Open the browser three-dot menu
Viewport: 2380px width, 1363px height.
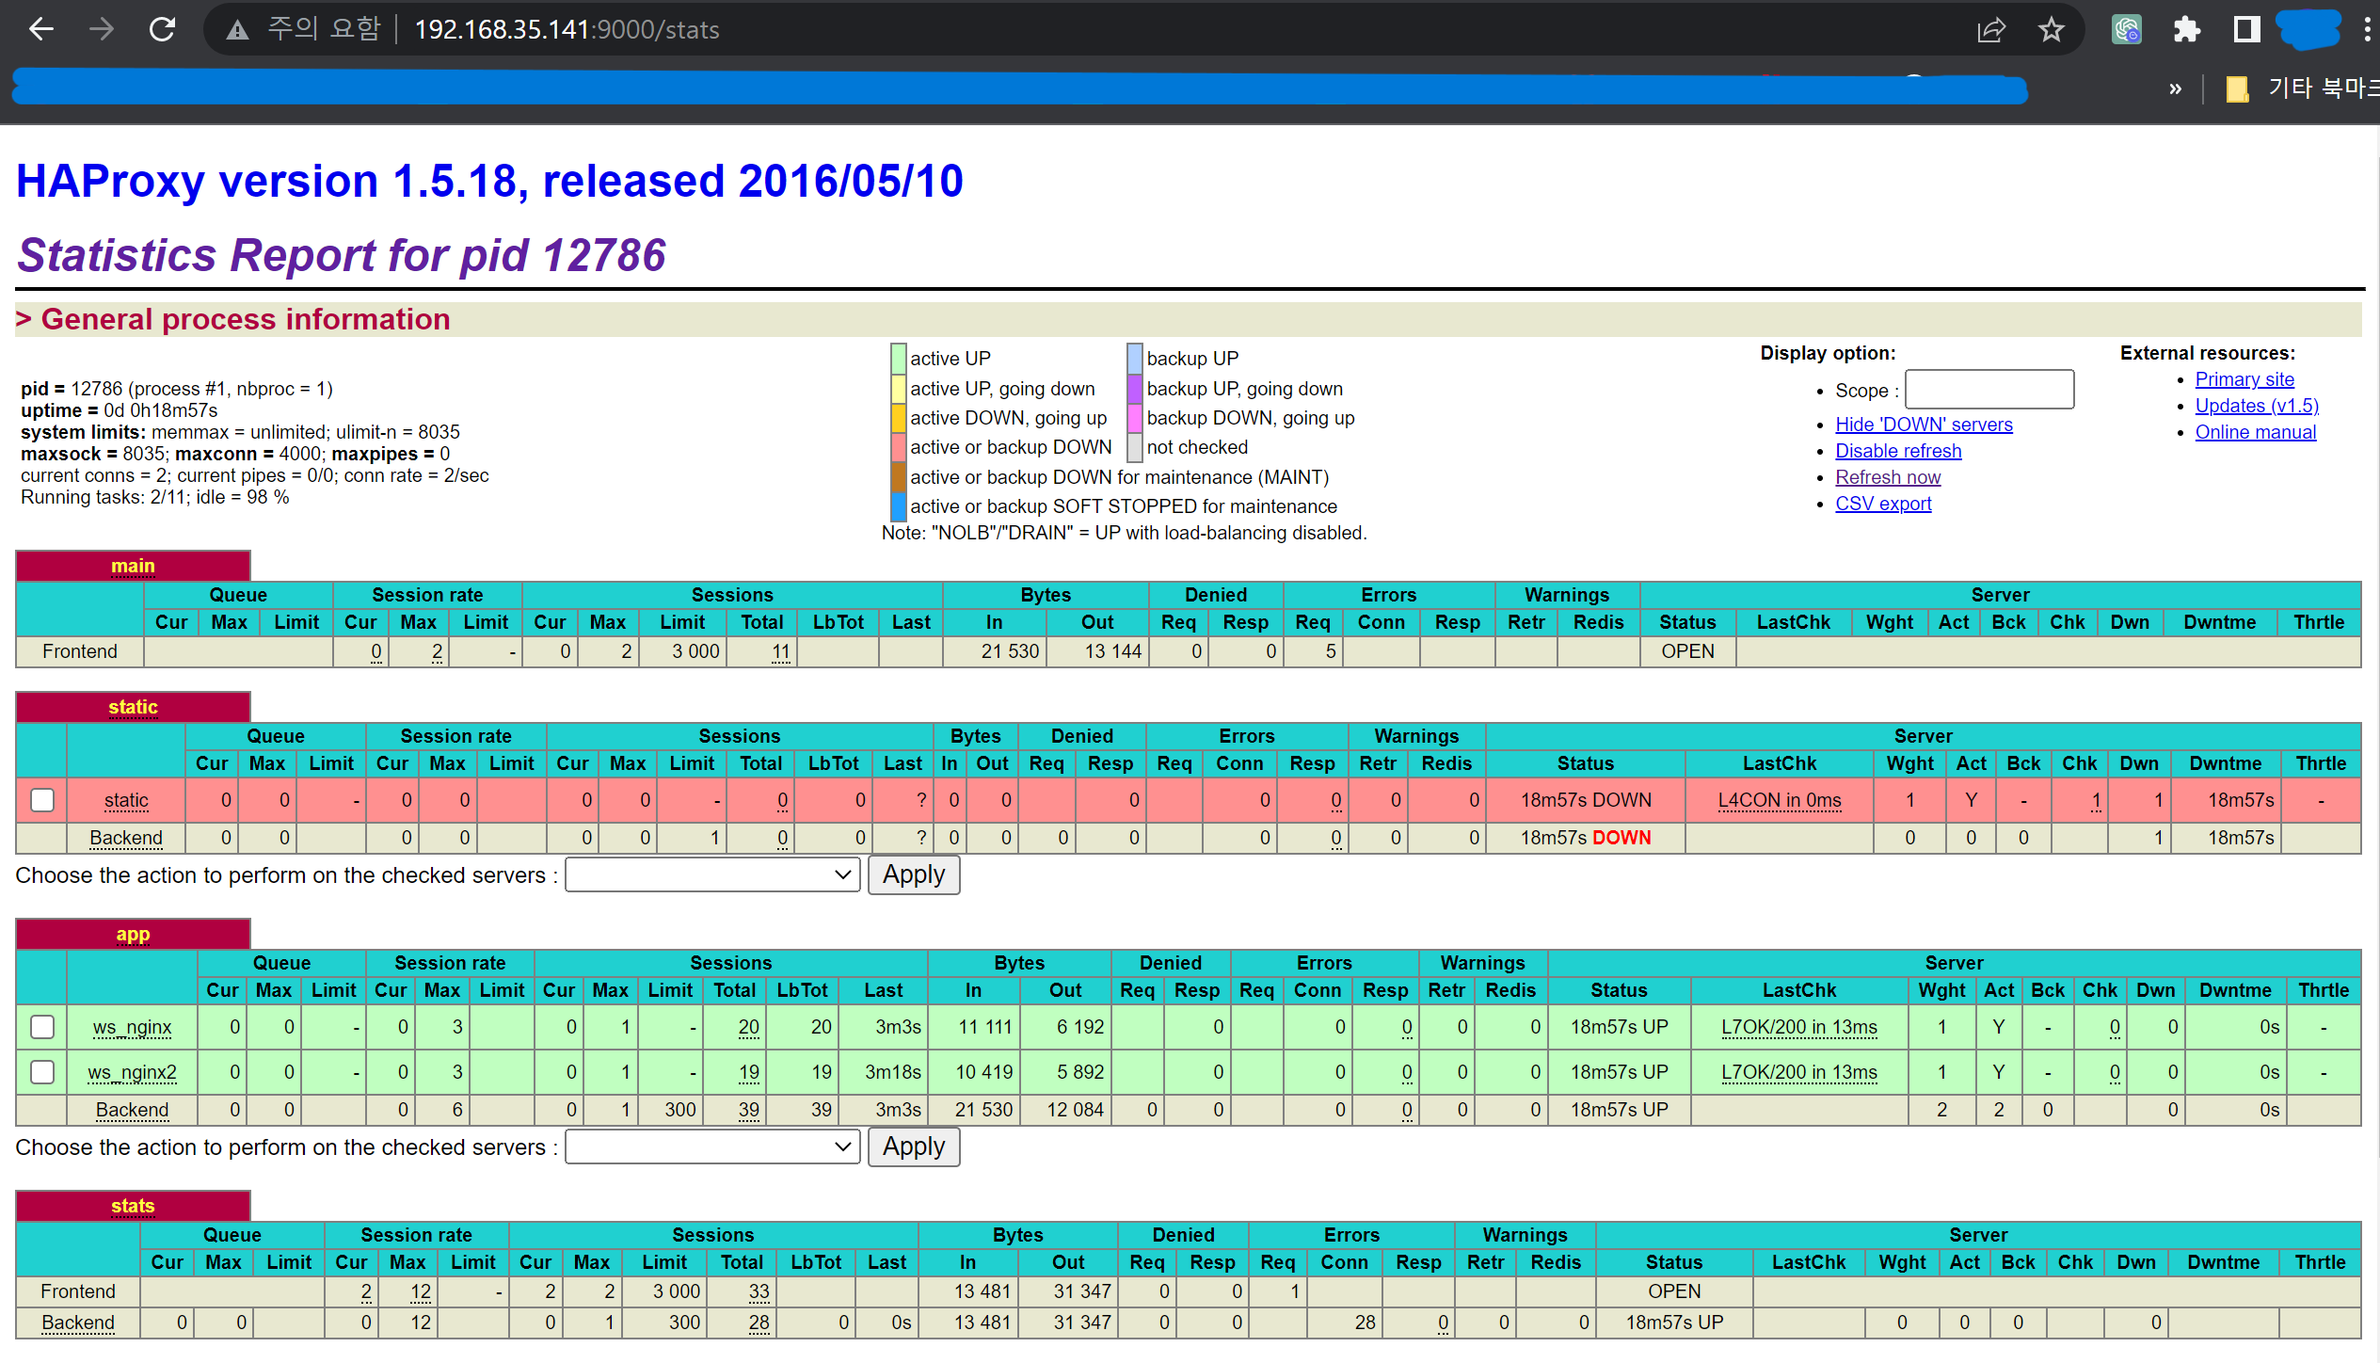coord(2366,30)
